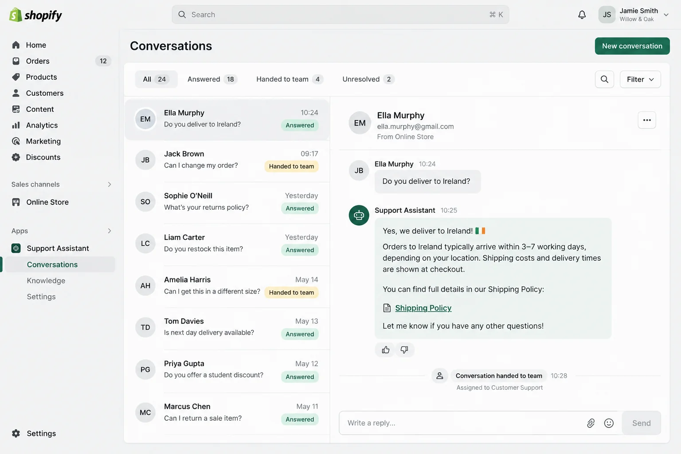
Task: Click the Customers person icon
Action: click(x=16, y=93)
